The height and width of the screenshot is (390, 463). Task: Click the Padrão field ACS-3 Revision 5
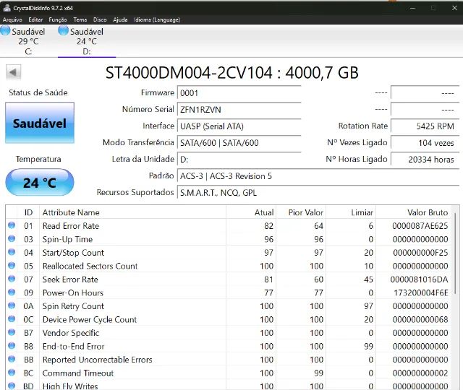318,176
